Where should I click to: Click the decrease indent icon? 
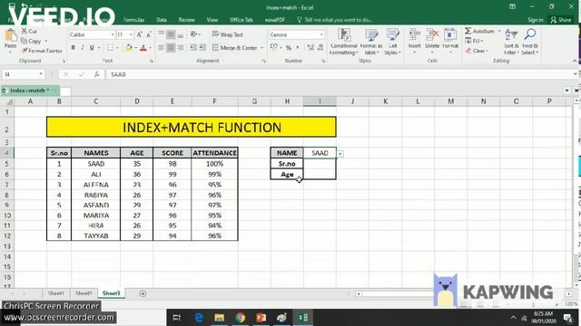(193, 48)
